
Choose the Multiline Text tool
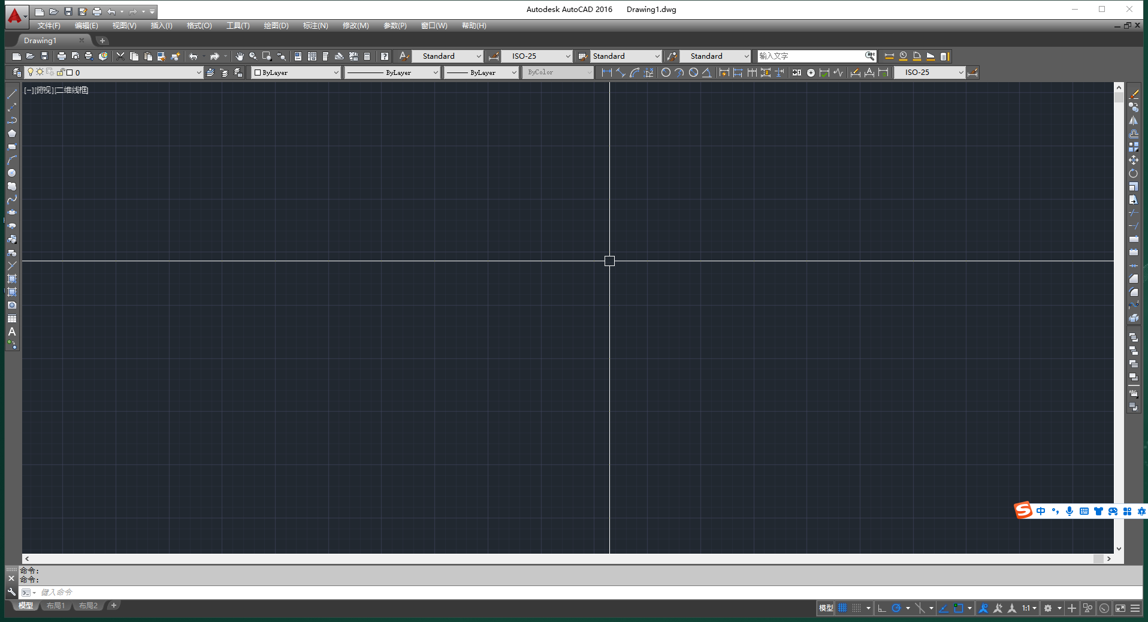[x=11, y=332]
